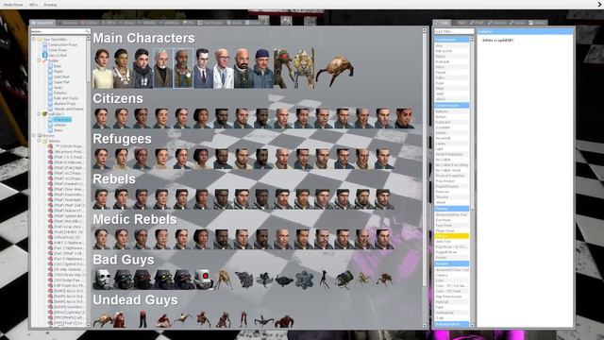
Task: Spawn the first Citizens female head
Action: coord(102,118)
